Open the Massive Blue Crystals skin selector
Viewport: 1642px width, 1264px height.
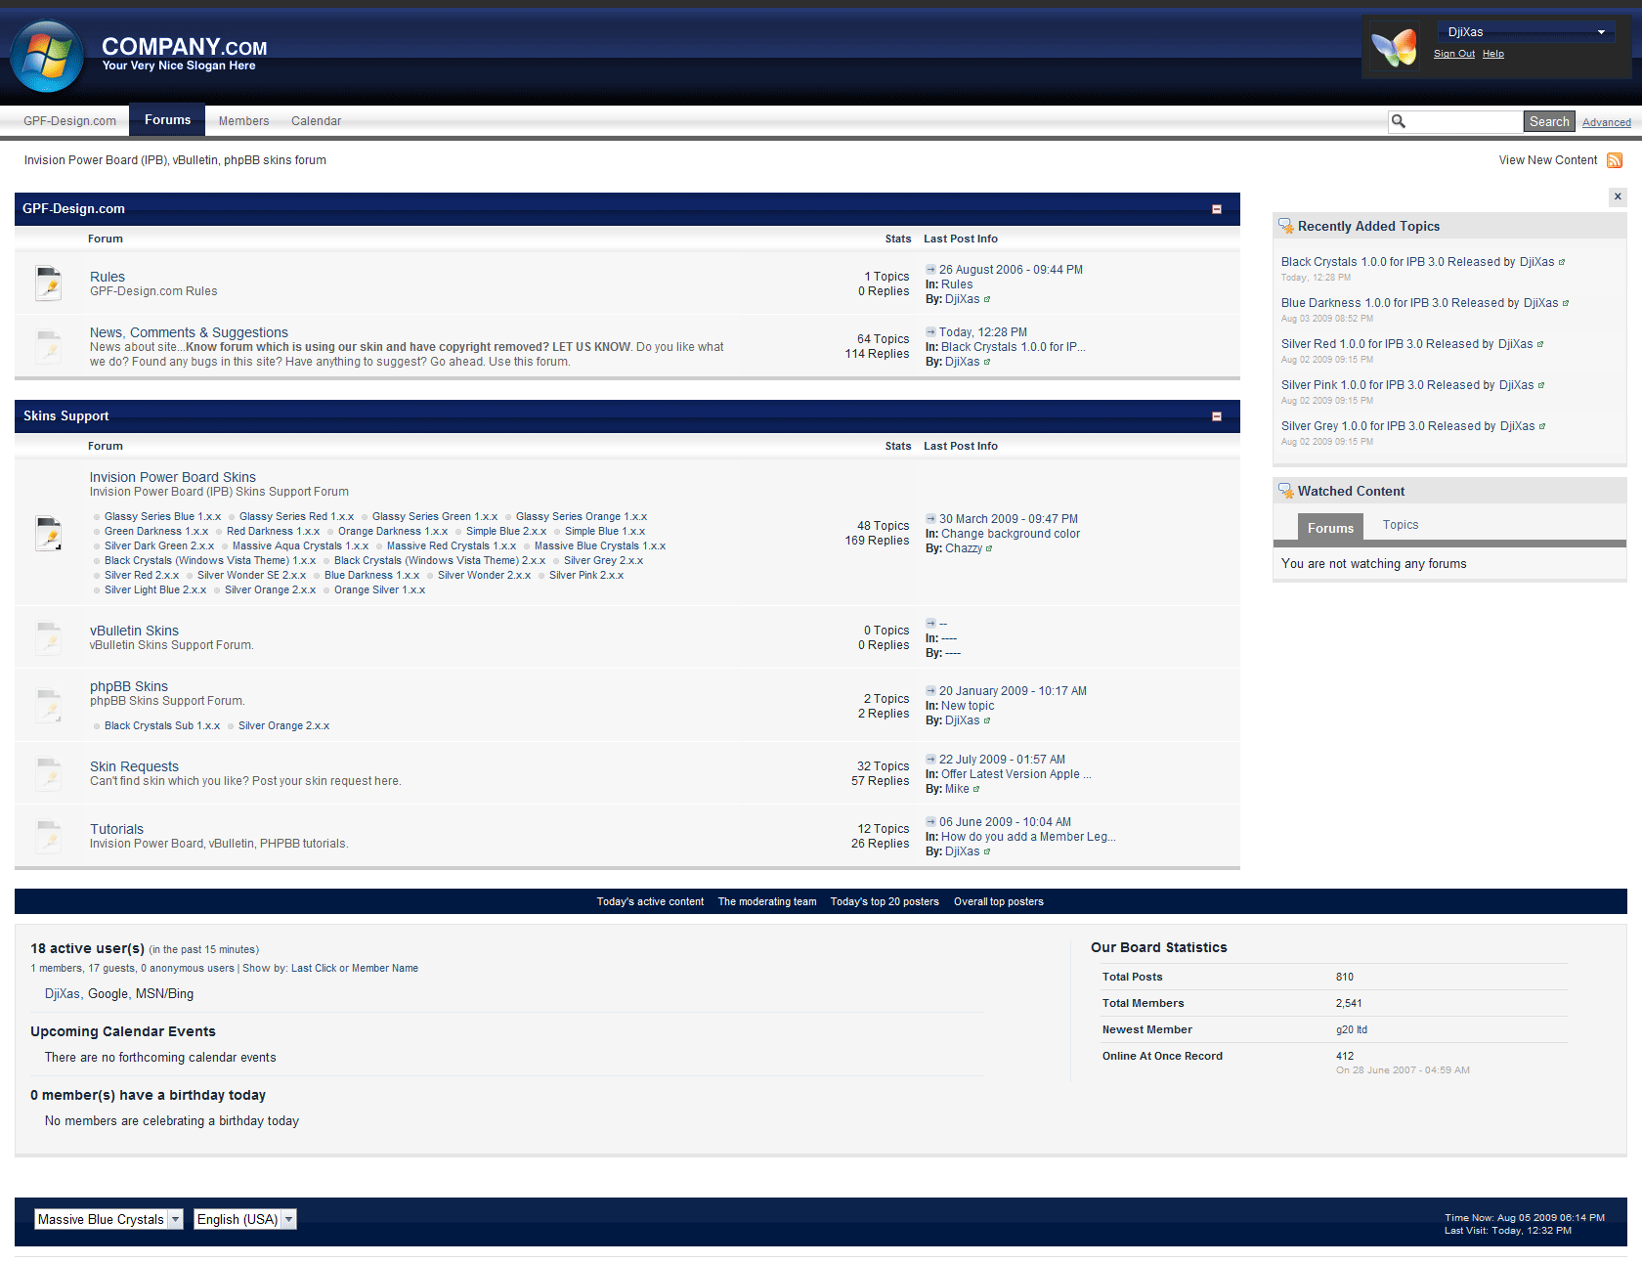tap(108, 1219)
